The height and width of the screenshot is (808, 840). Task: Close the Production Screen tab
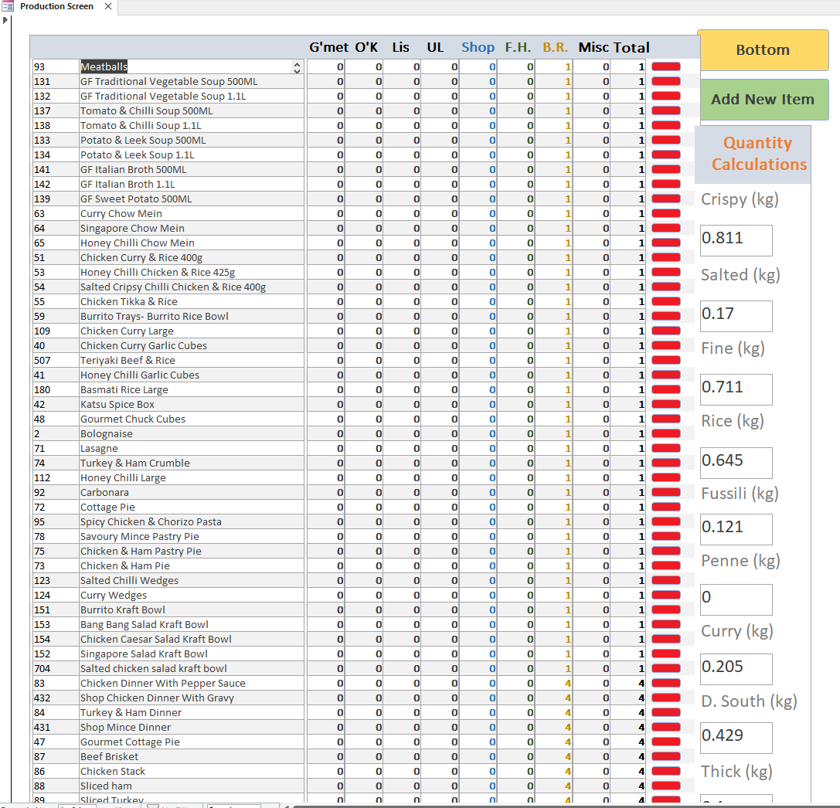click(x=108, y=6)
